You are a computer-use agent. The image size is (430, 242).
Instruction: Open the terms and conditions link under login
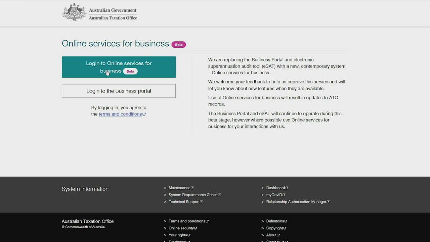click(x=120, y=114)
